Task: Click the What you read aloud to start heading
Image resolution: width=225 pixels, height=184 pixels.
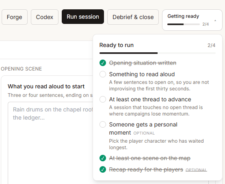Action: [46, 86]
